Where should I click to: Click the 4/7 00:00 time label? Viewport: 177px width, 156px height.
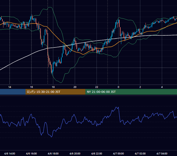click(118, 153)
